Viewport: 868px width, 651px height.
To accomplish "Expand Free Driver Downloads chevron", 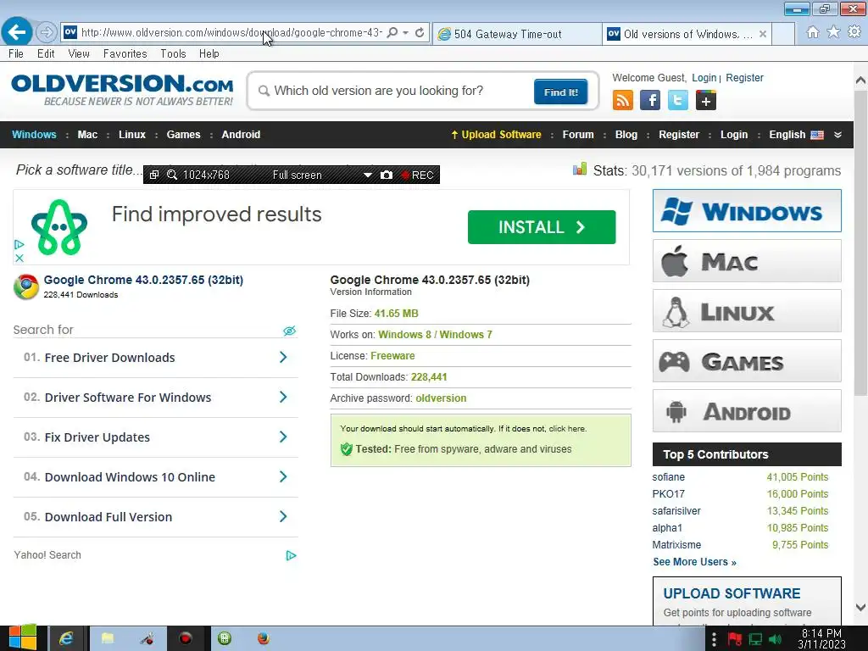I will pos(283,357).
